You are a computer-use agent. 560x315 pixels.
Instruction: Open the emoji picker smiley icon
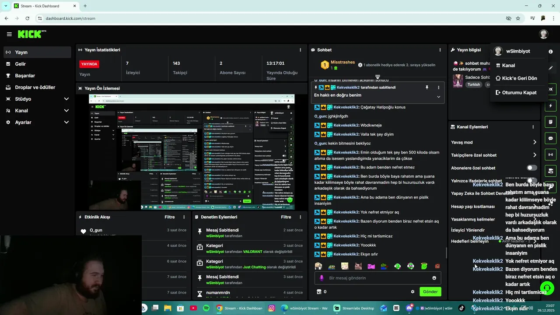pos(434,278)
